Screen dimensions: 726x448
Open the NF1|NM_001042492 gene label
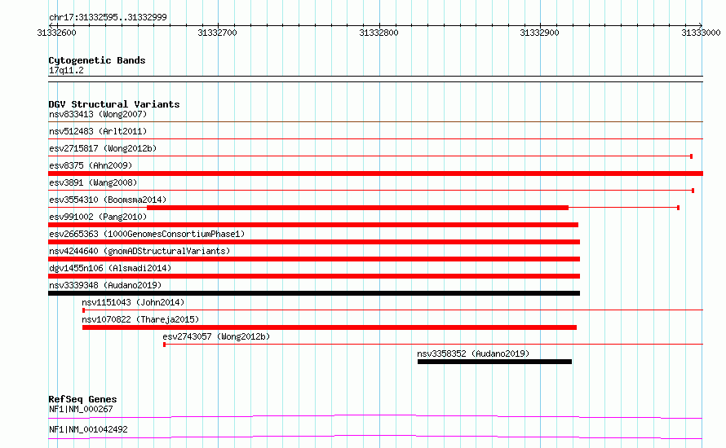tap(88, 429)
